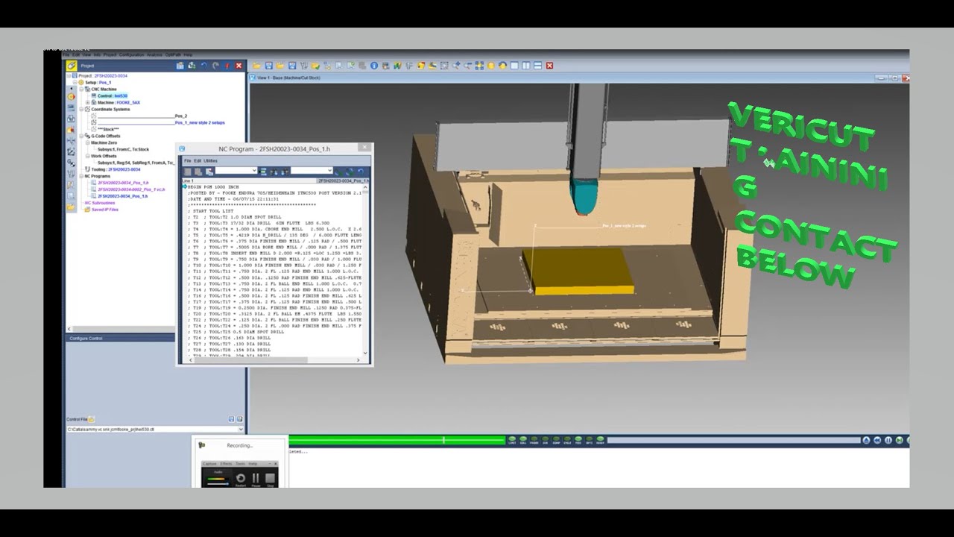Image resolution: width=954 pixels, height=537 pixels.
Task: Open the Project menu
Action: [x=110, y=54]
